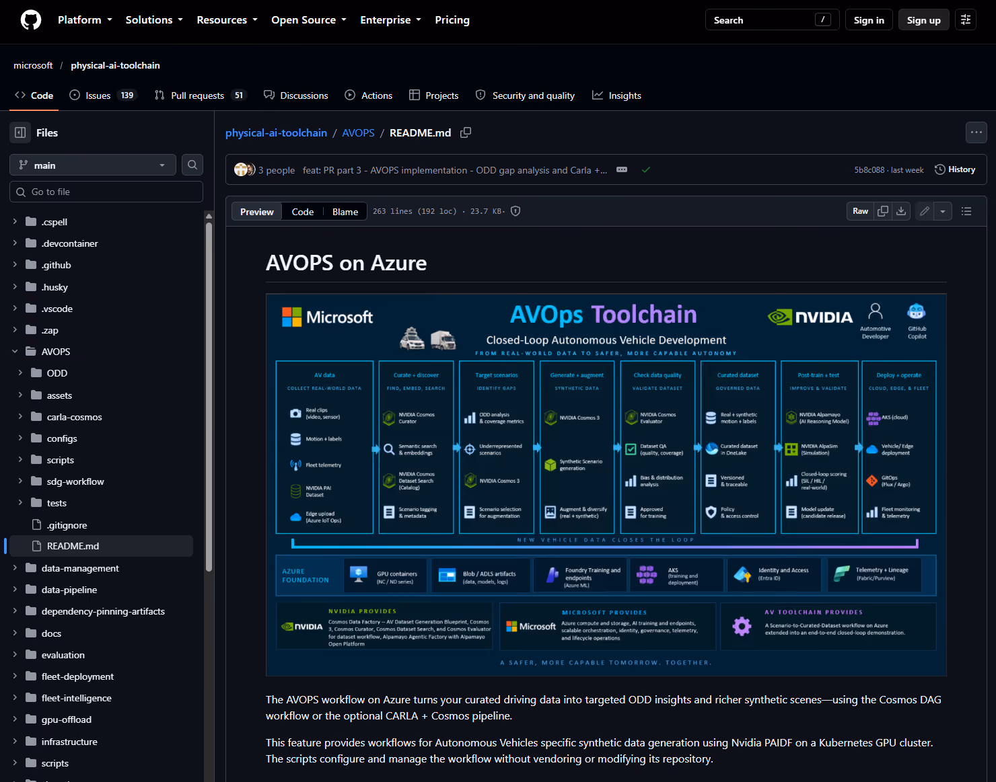Expand the ODD folder
Screen dimensions: 996x782
tap(20, 373)
